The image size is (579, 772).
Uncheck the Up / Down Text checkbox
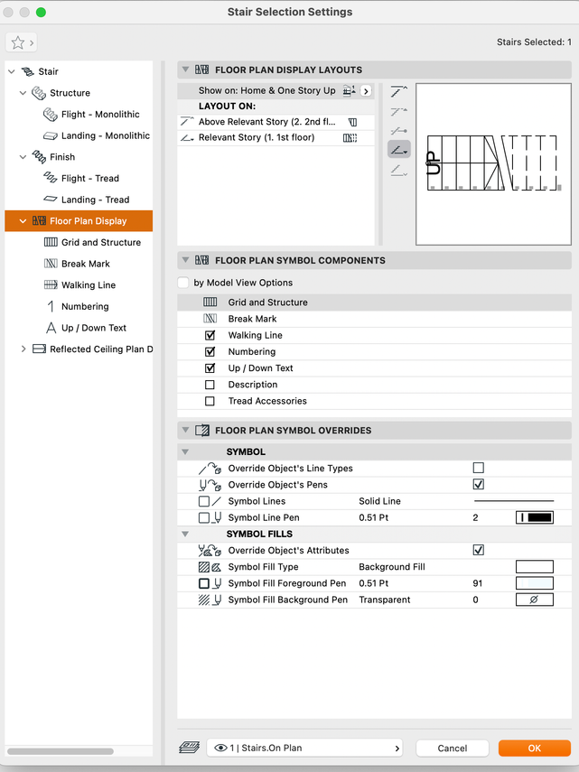(x=210, y=368)
